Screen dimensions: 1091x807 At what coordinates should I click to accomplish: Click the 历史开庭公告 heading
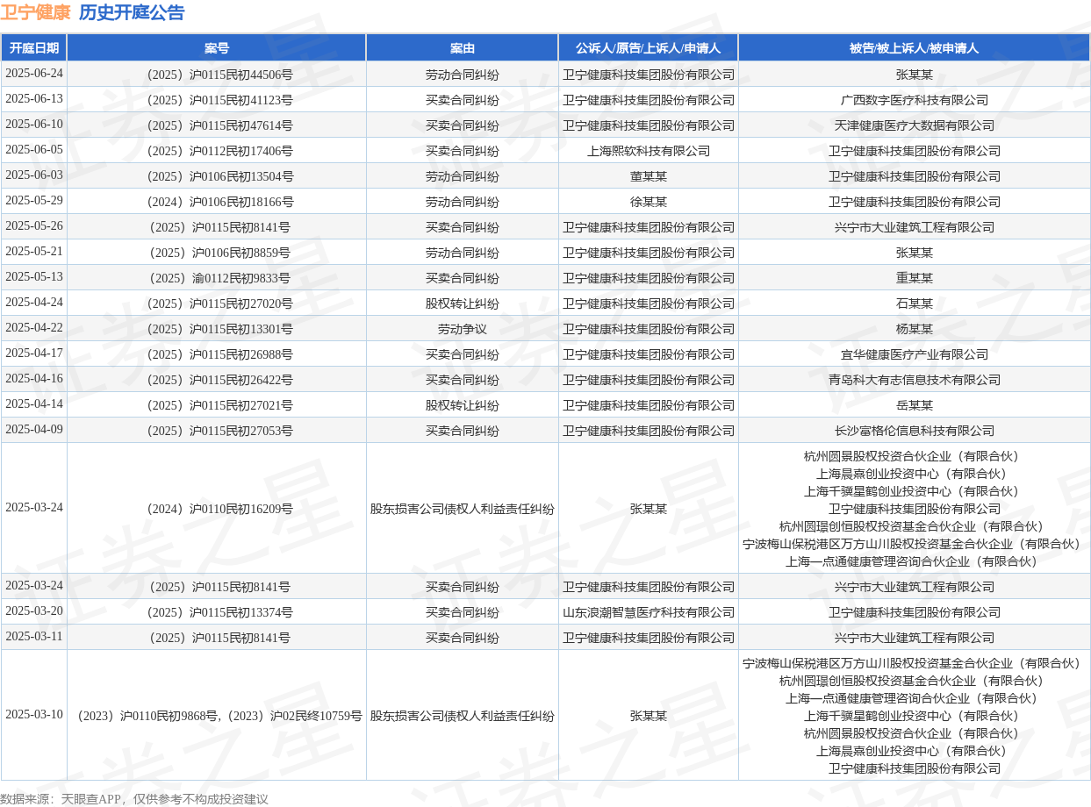coord(132,12)
